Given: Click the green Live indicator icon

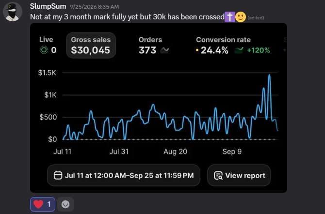Looking at the screenshot, I should coord(44,50).
